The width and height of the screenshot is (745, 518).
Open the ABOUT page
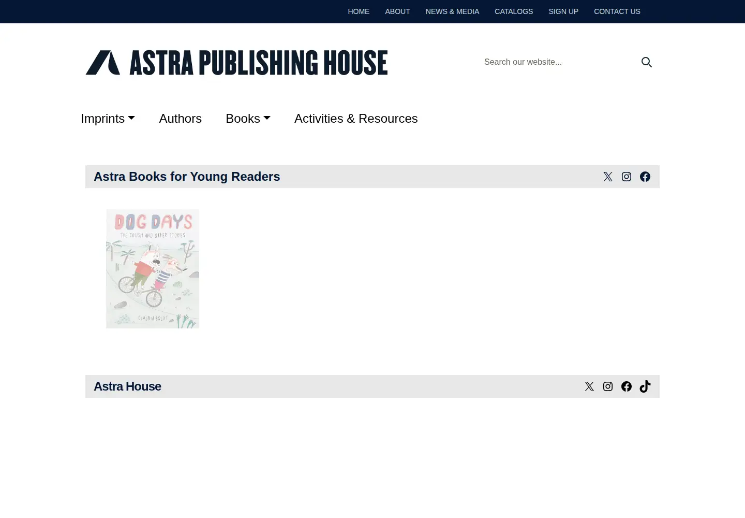[397, 11]
